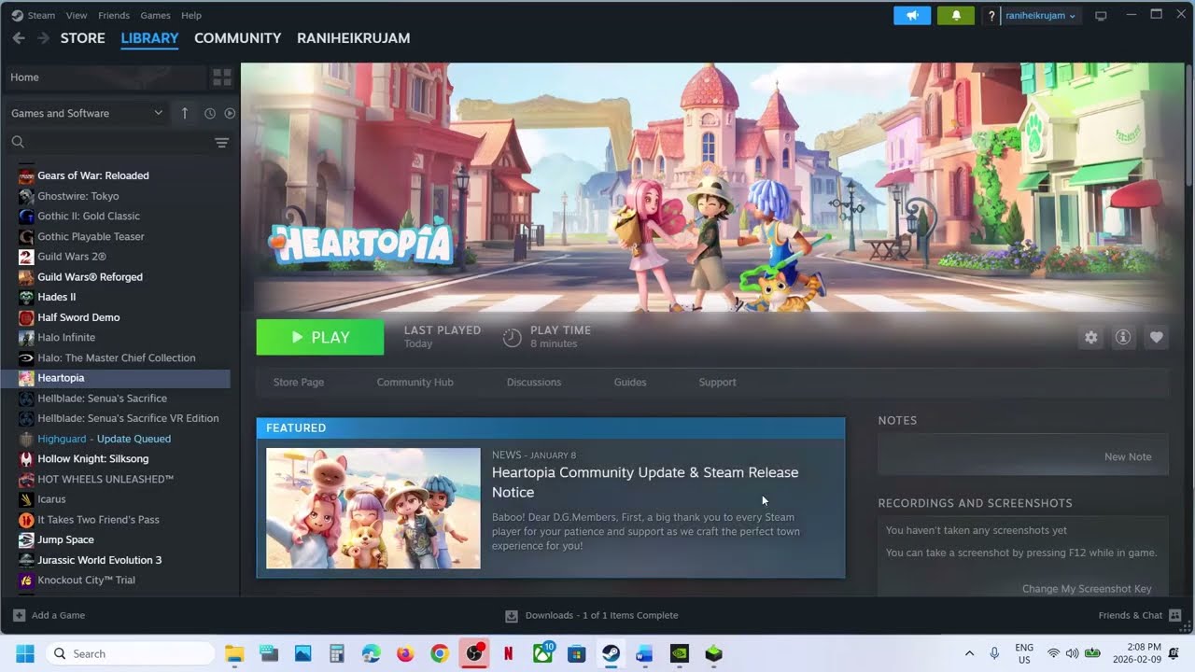Image resolution: width=1195 pixels, height=672 pixels.
Task: Toggle library grid view icon
Action: pos(221,77)
